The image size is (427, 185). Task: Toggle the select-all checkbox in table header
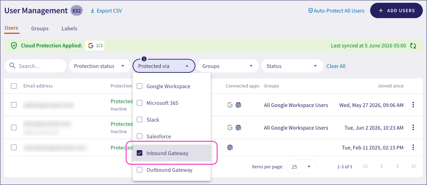coord(14,86)
